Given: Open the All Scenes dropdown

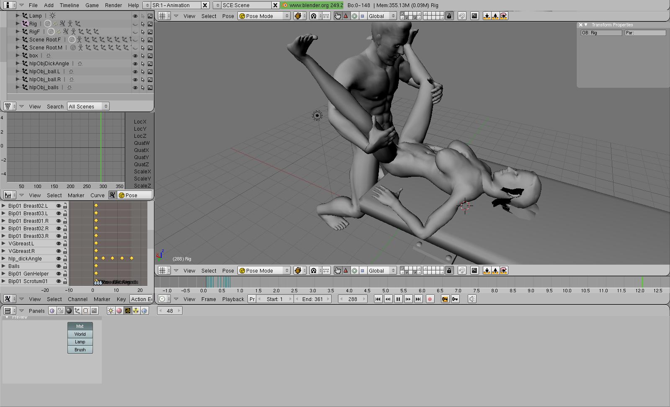Looking at the screenshot, I should (x=88, y=106).
